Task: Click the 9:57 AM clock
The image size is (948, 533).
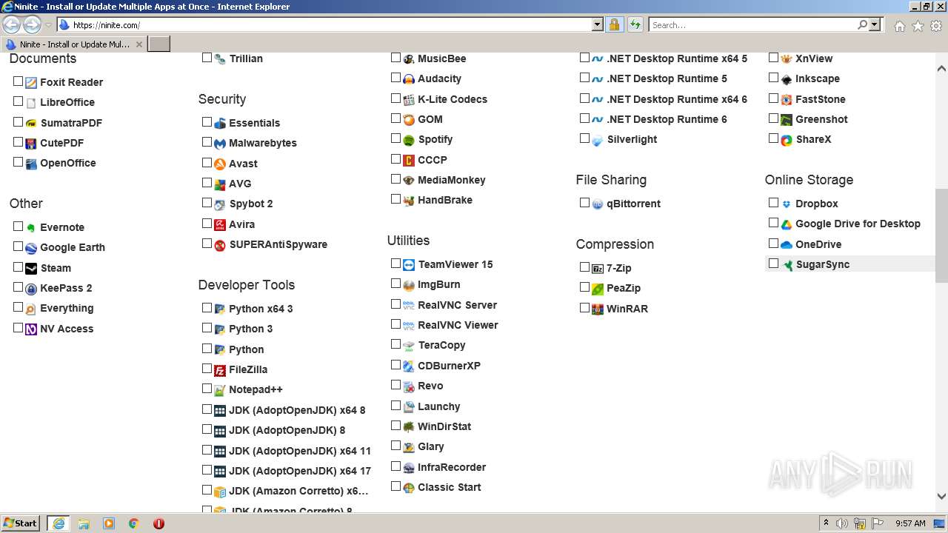Action: [x=910, y=523]
